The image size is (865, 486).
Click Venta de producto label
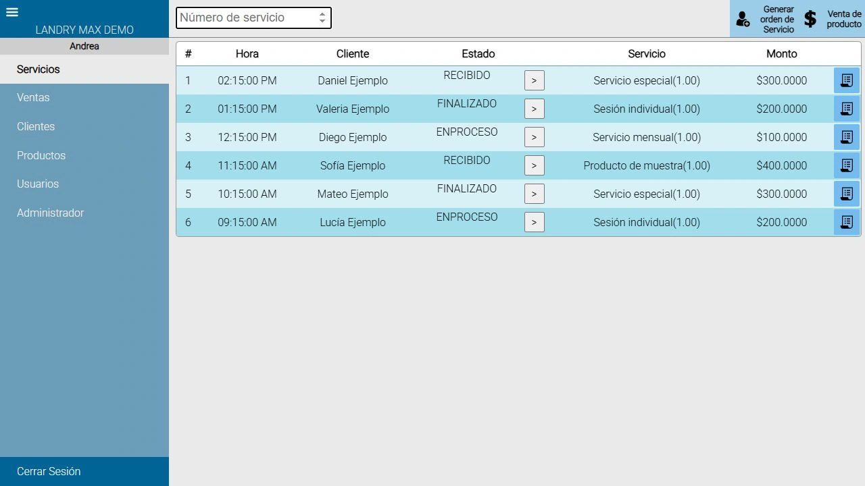(844, 19)
